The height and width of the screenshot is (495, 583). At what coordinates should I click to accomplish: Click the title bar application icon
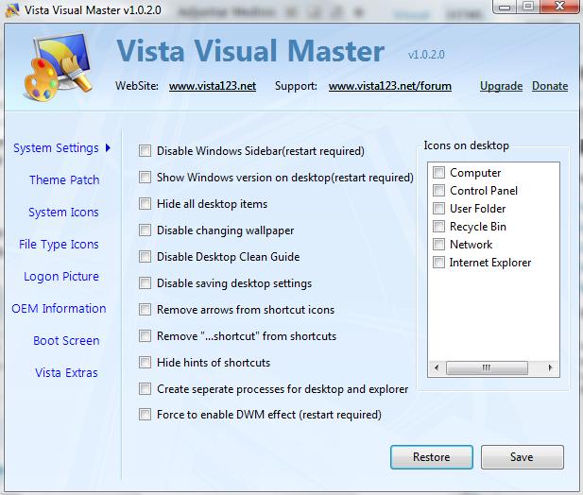point(12,10)
